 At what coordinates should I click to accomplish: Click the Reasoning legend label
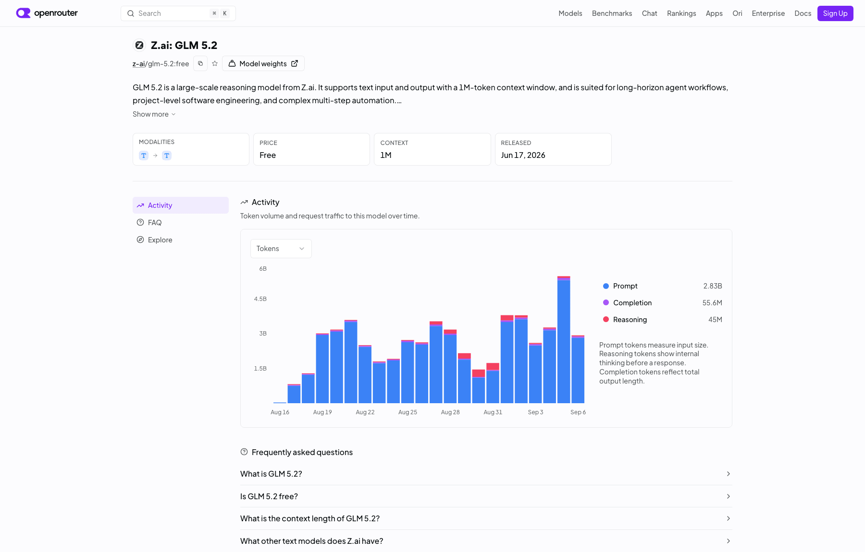pyautogui.click(x=630, y=320)
